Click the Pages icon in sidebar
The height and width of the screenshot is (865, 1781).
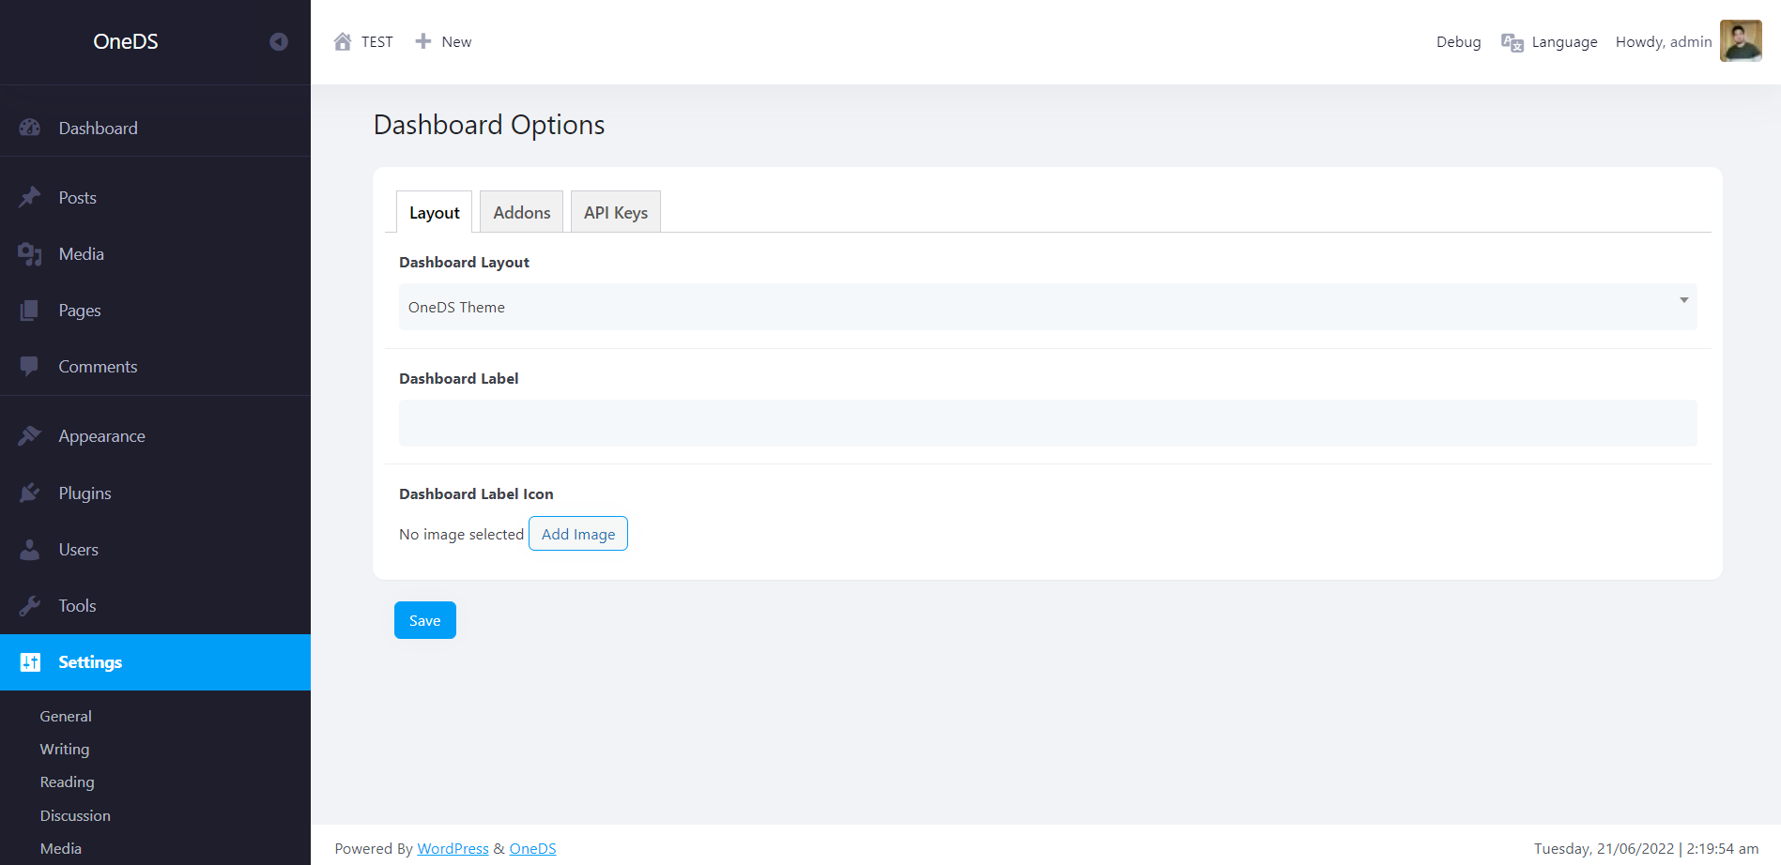pyautogui.click(x=30, y=311)
